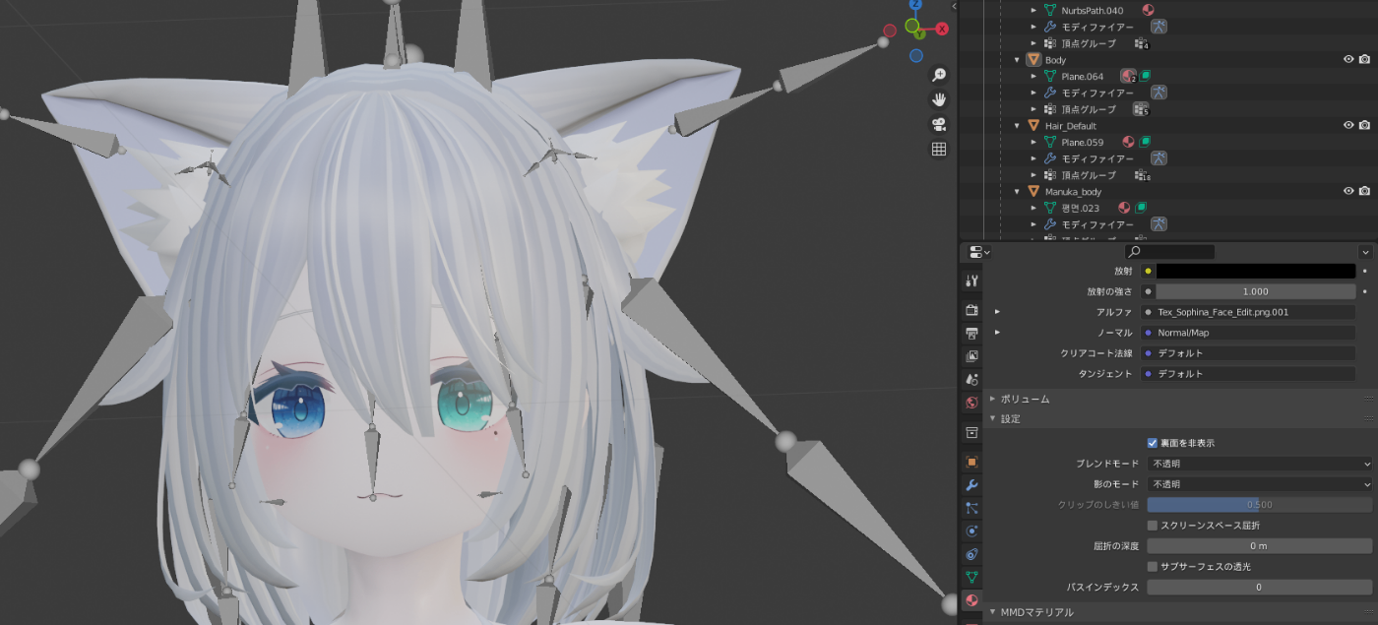Open the 影のモード dropdown
Image resolution: width=1378 pixels, height=625 pixels.
click(1259, 484)
